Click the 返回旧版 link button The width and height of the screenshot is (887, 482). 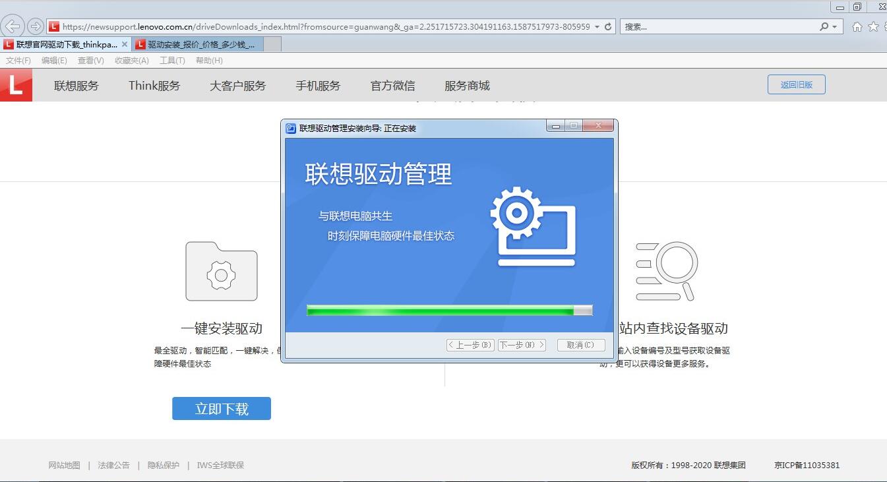796,84
